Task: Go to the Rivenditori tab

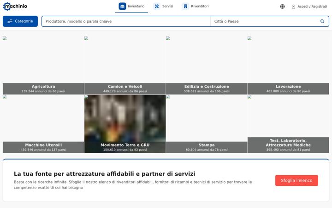Action: pyautogui.click(x=196, y=6)
